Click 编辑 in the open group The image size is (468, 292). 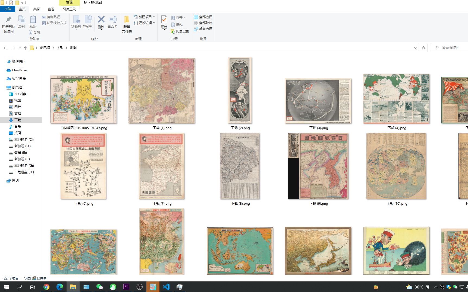(x=177, y=25)
